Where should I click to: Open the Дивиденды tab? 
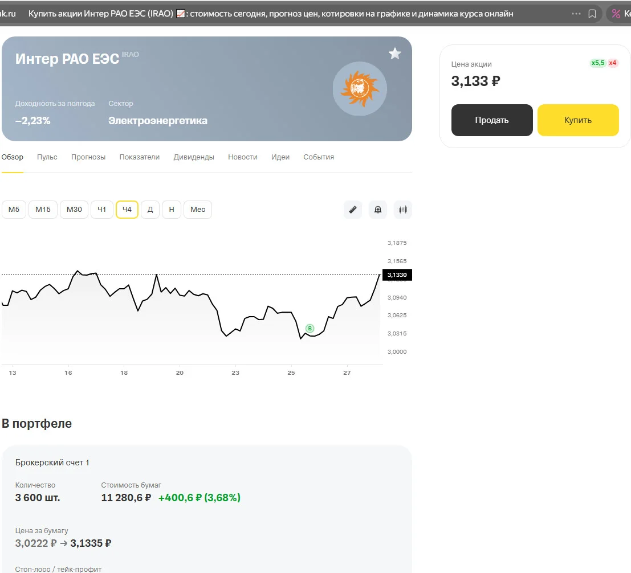pos(194,157)
